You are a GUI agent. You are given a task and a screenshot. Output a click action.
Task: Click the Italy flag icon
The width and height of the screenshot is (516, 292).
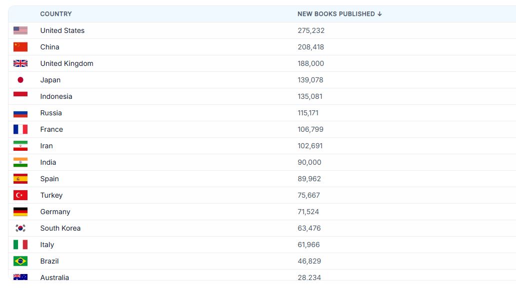[20, 245]
